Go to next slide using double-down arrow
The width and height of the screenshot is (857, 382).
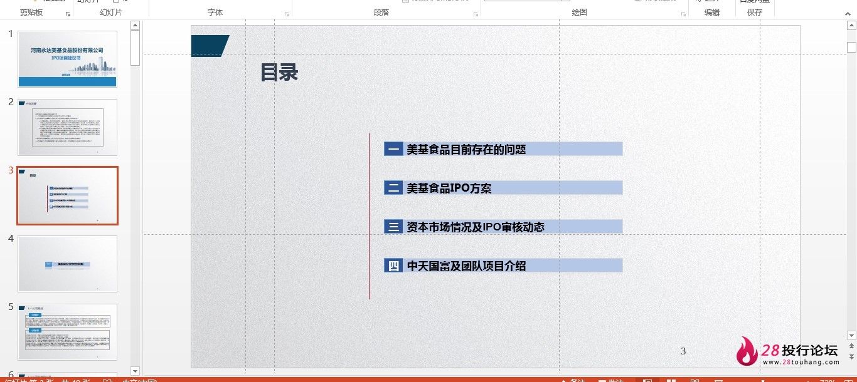[x=851, y=357]
